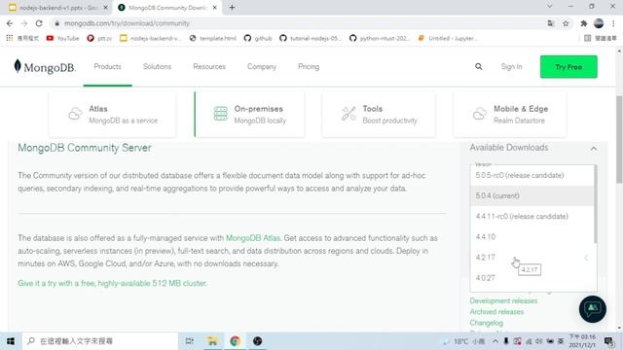Viewport: 623px width, 350px height.
Task: Open the Development releases link
Action: 503,300
